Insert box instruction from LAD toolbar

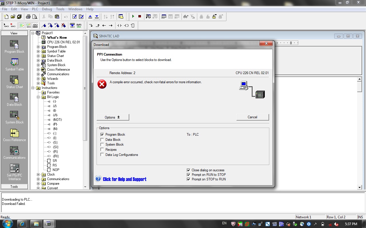(x=133, y=25)
